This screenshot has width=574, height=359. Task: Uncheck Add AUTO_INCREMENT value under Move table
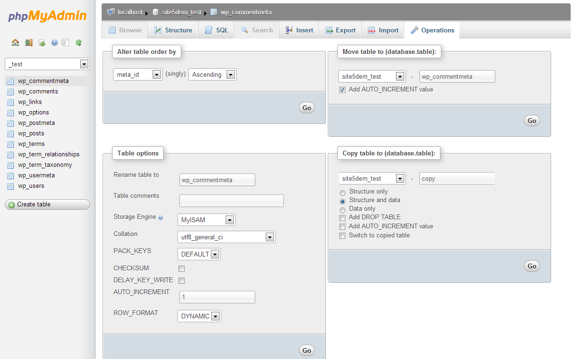coord(342,90)
